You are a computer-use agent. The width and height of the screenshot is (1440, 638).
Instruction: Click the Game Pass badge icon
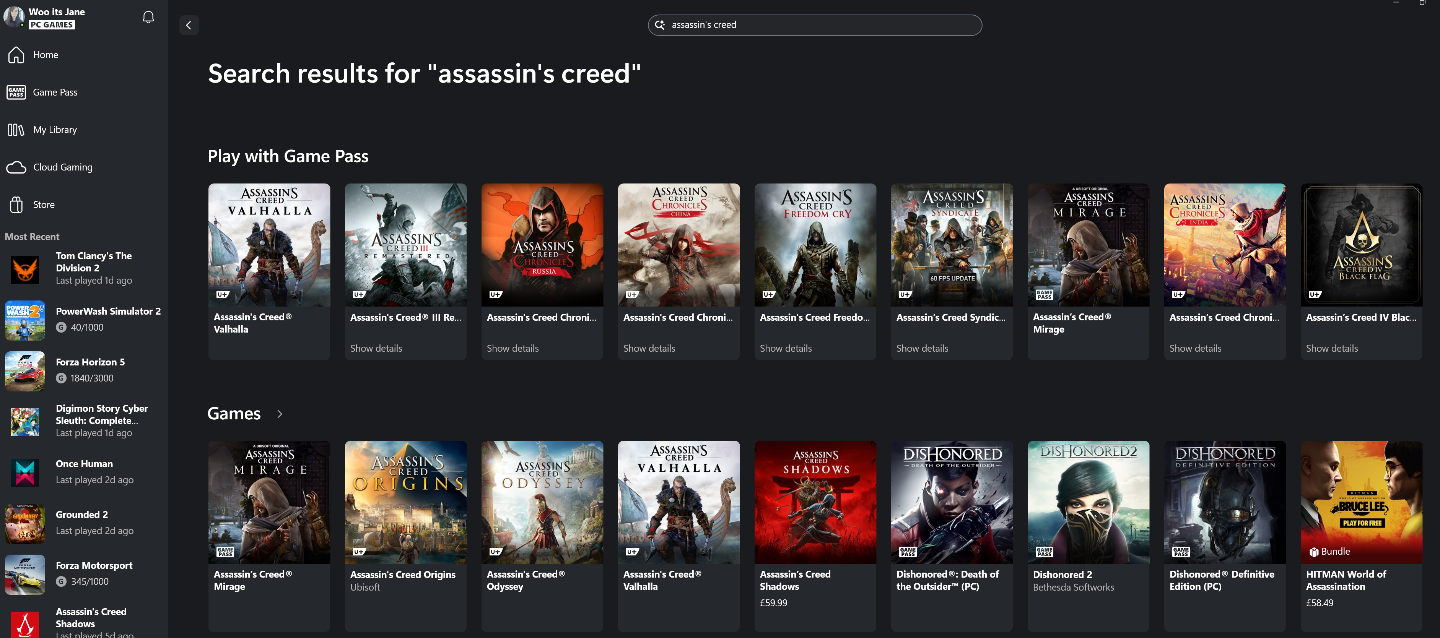point(16,92)
